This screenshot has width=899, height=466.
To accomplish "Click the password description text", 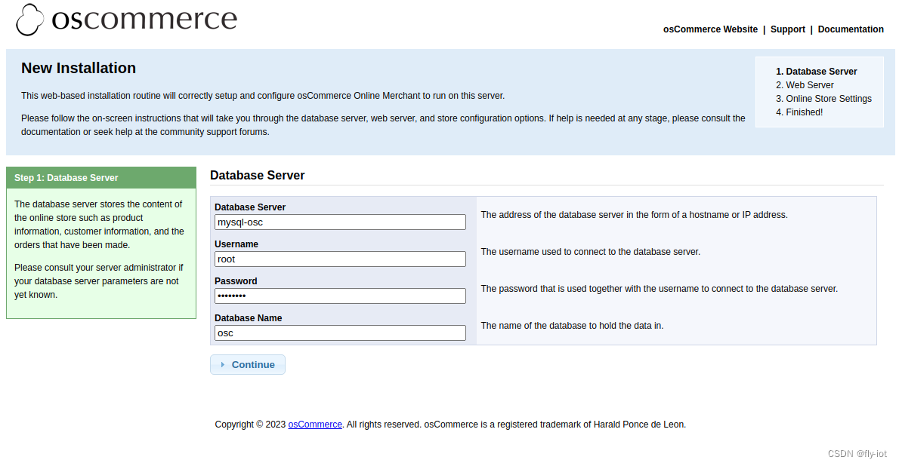I will [660, 289].
